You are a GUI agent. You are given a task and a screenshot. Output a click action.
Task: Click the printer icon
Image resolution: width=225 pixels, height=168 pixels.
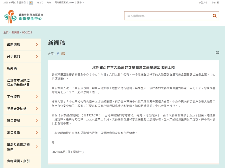tap(217, 53)
